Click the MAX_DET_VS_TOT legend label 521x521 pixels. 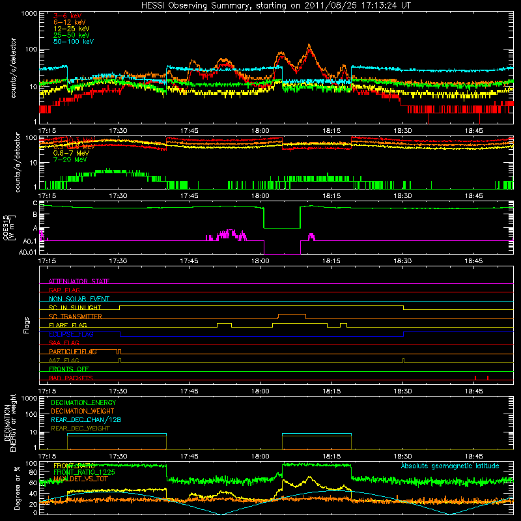80,479
